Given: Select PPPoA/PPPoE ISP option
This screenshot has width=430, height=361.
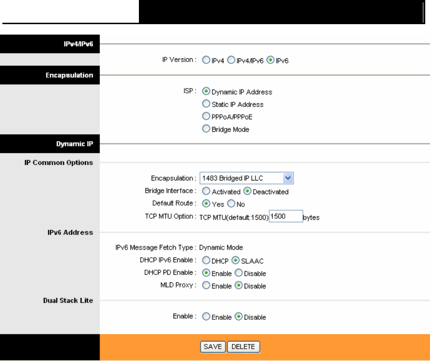Looking at the screenshot, I should coord(206,116).
